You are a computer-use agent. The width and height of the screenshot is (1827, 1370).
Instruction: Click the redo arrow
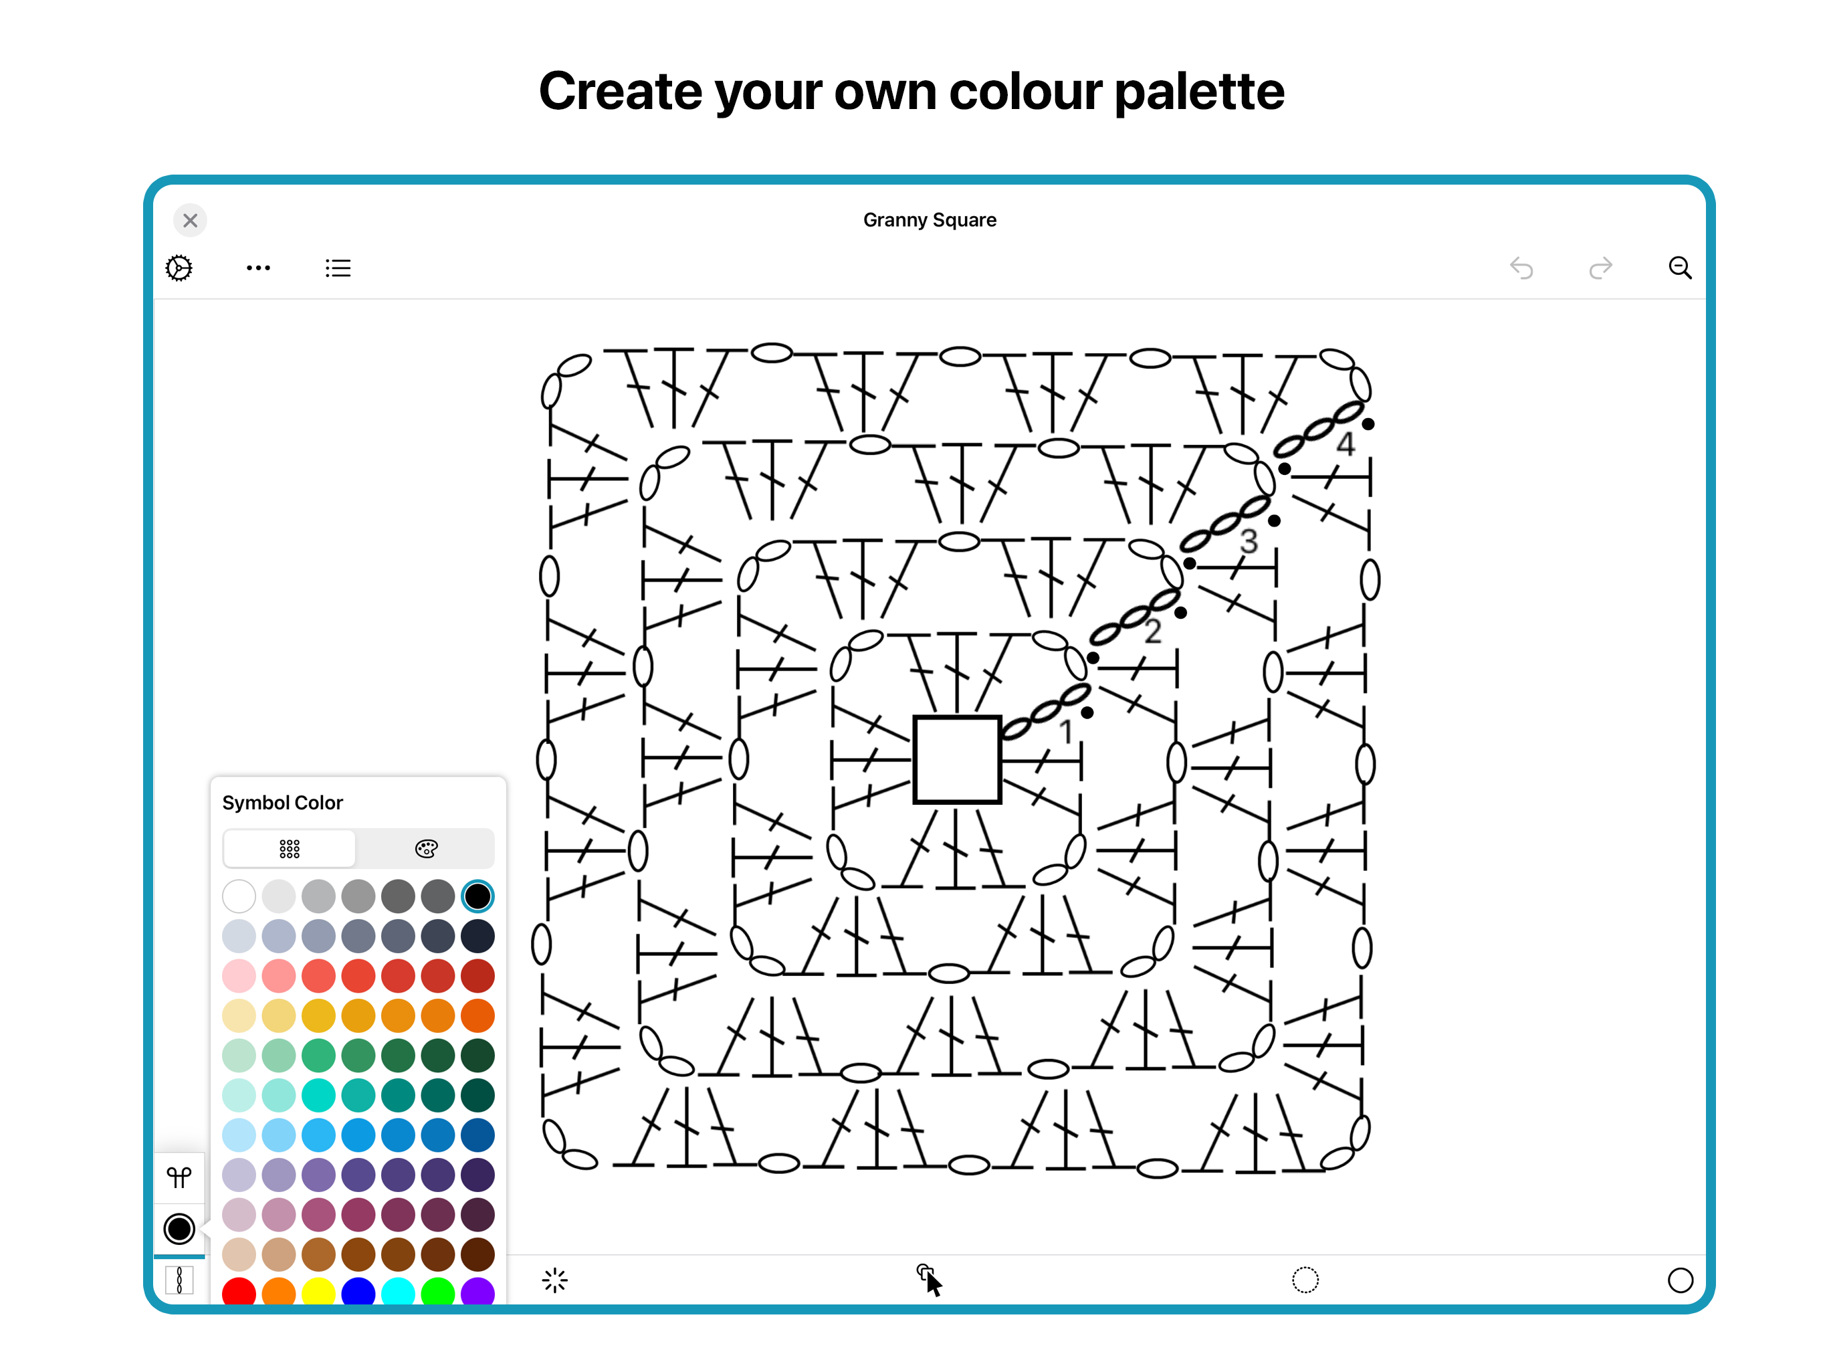coord(1600,268)
